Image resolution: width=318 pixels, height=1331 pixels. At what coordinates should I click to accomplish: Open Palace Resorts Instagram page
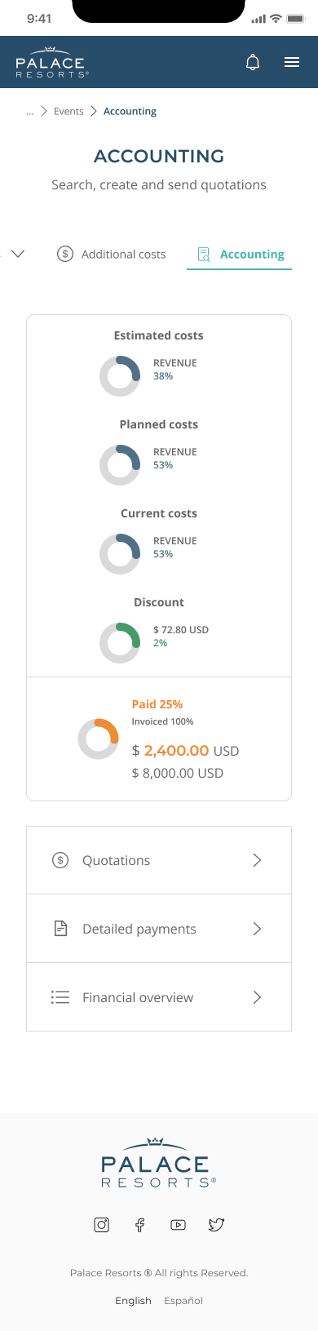(102, 1224)
